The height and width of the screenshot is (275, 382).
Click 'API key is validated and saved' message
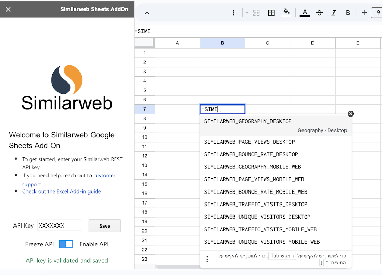[67, 261]
